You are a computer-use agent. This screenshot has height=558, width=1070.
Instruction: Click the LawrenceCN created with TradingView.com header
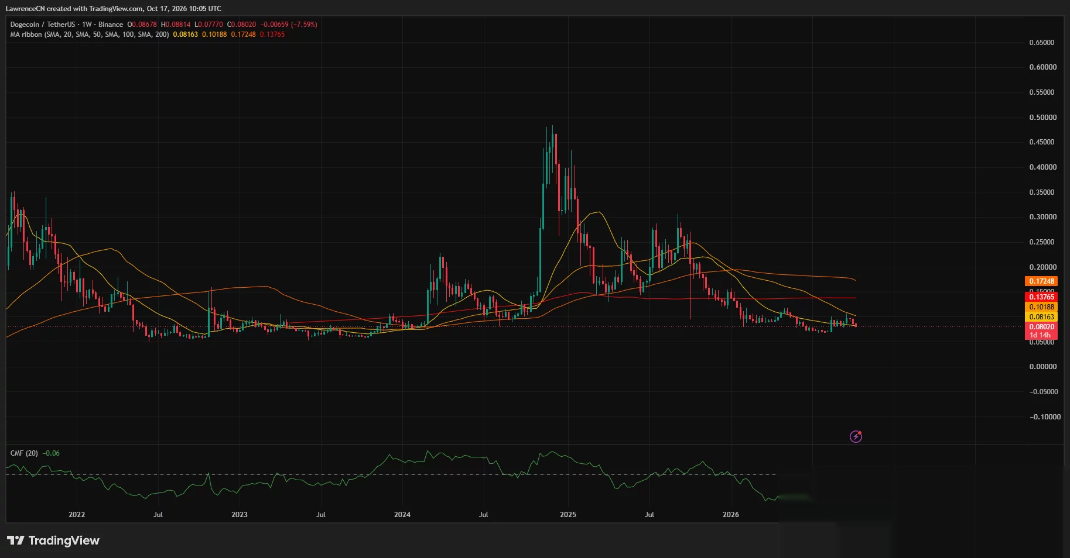coord(114,9)
